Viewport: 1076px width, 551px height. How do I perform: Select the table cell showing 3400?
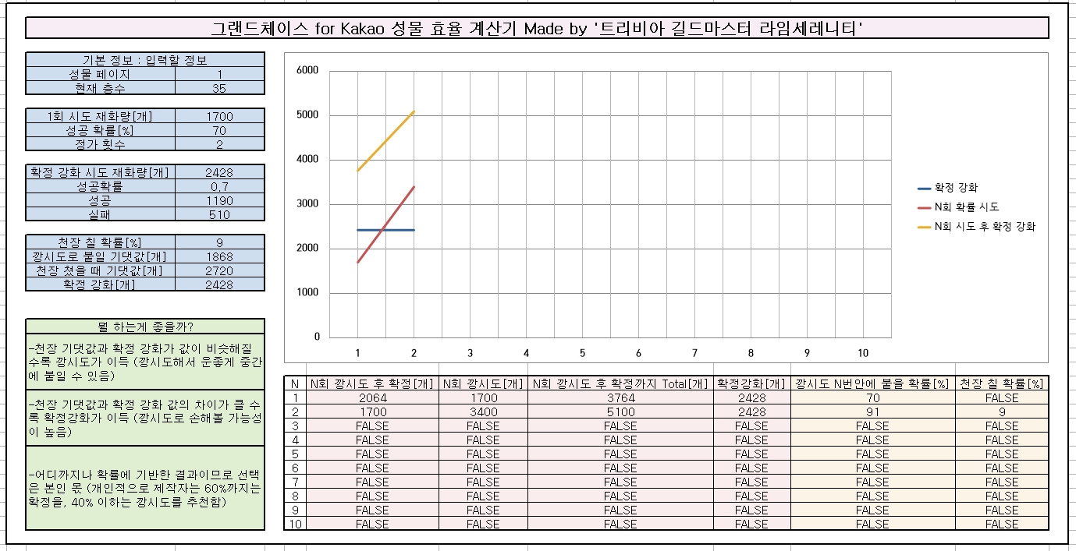(483, 411)
